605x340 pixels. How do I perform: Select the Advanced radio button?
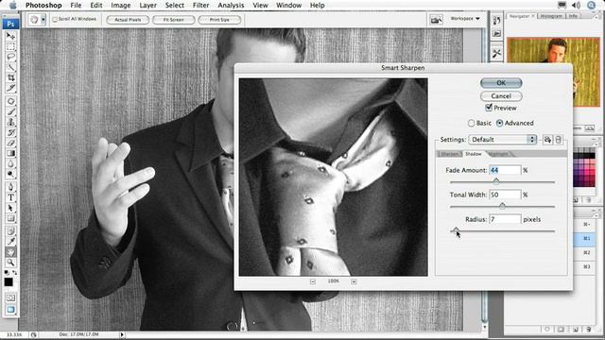[500, 123]
